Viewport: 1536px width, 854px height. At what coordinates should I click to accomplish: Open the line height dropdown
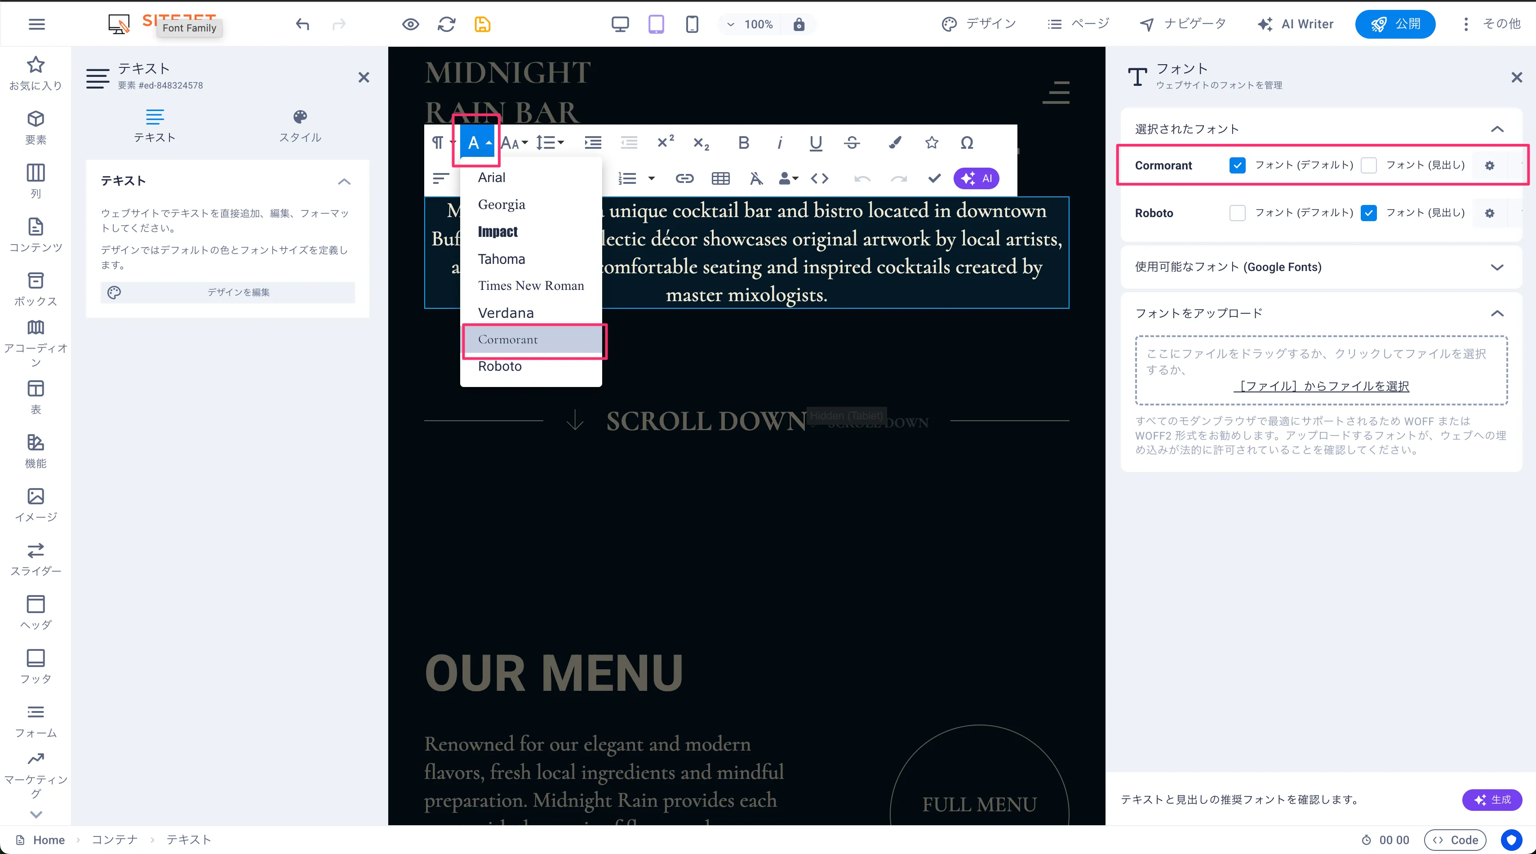[x=550, y=142]
